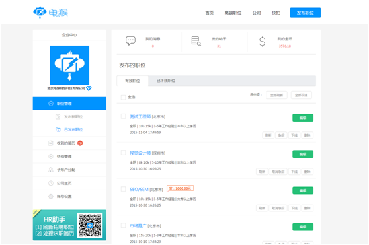
Task: Click the 1000.00元 reward tag on SEO/SEM
Action: [x=181, y=188]
